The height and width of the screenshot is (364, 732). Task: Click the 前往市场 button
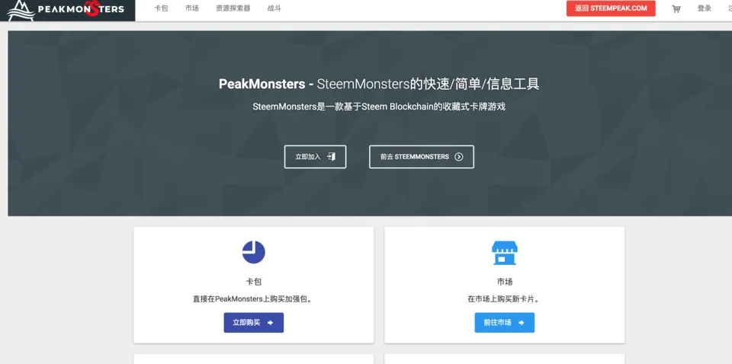tap(505, 323)
